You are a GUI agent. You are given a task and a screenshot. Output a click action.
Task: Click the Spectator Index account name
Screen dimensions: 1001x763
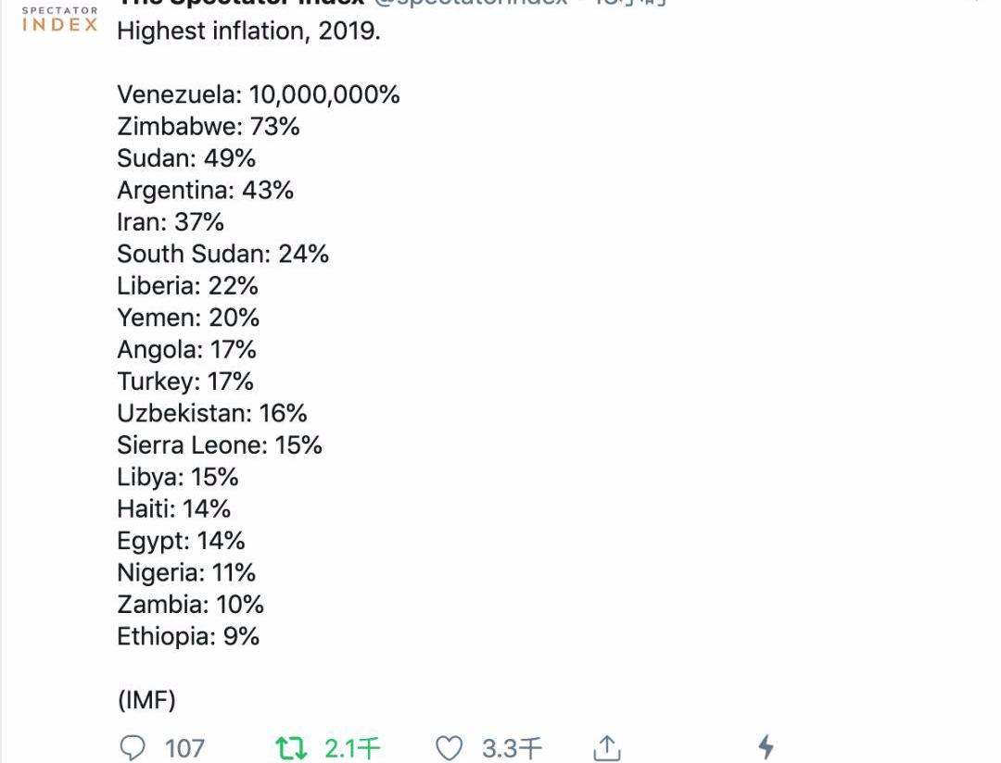(241, 3)
